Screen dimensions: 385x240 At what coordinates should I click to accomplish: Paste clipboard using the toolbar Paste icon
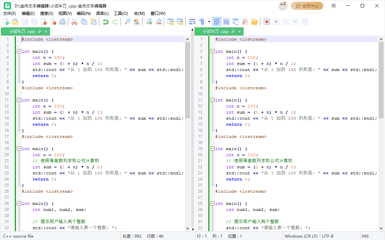[94, 22]
